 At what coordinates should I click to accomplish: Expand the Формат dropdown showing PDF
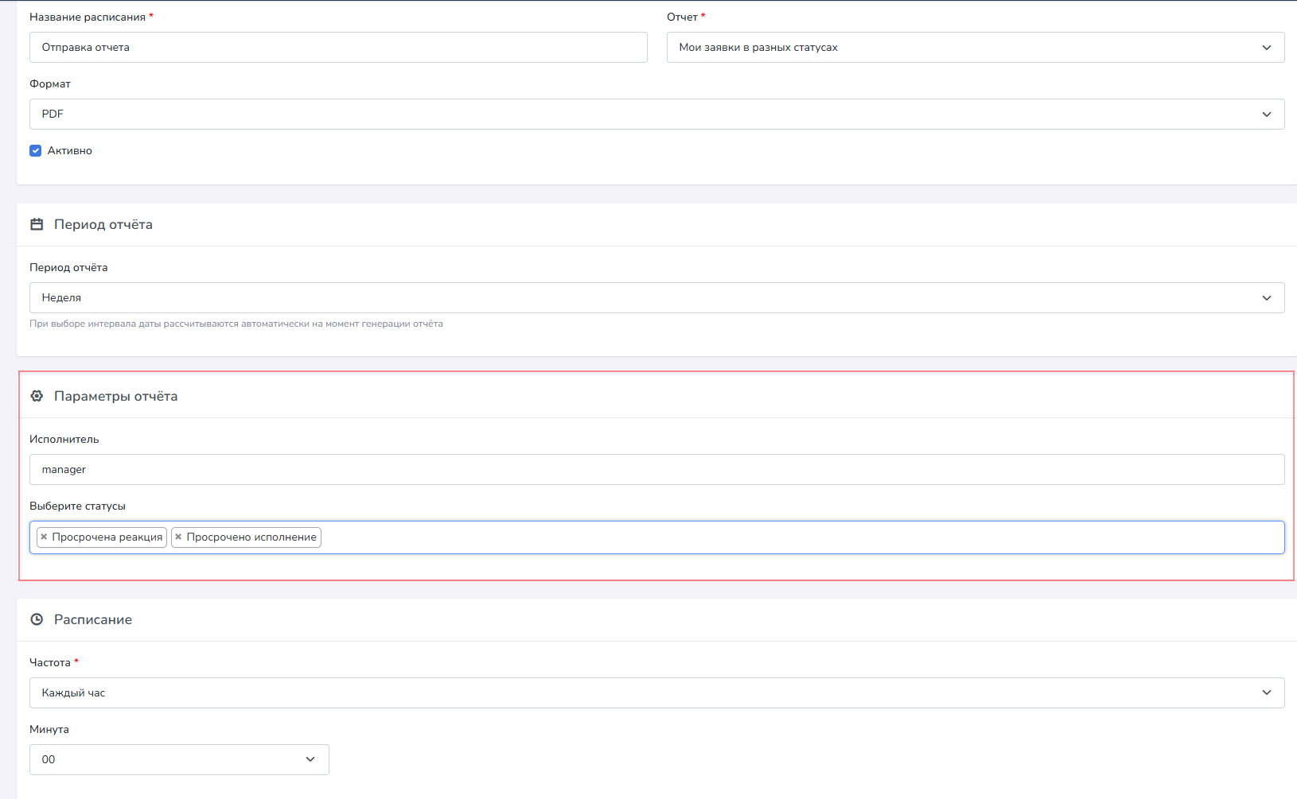click(656, 114)
